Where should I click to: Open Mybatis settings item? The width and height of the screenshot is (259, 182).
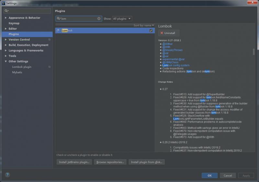[x=17, y=72]
